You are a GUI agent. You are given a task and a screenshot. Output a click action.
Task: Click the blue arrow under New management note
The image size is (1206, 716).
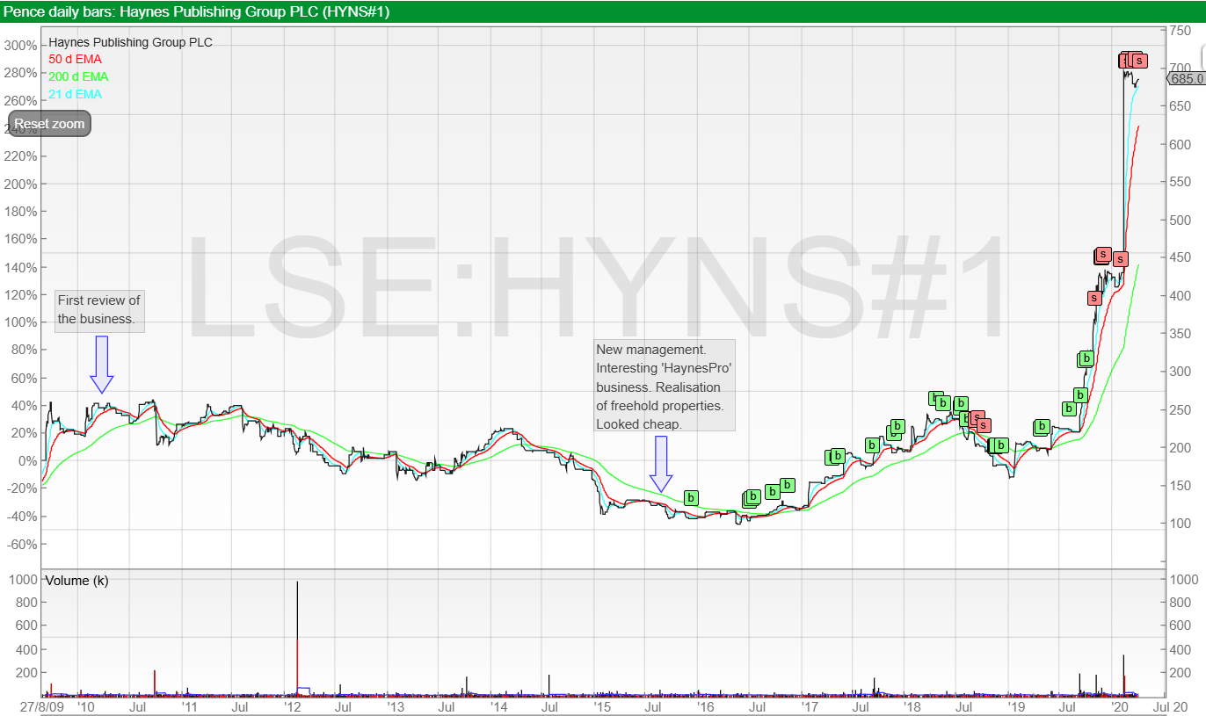coord(661,463)
